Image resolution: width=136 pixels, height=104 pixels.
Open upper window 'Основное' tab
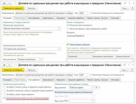pyautogui.click(x=7, y=18)
